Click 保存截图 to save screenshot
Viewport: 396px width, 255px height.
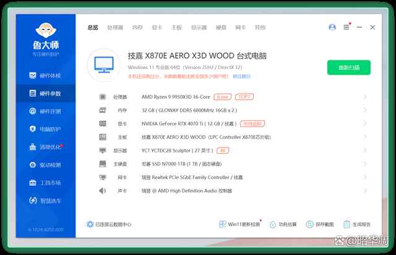coord(320,224)
